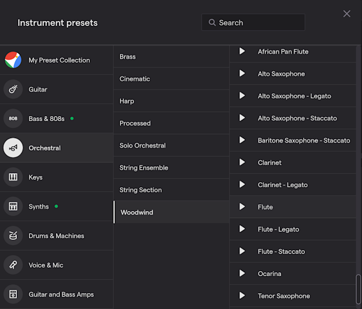Play Tenor Saxophone preview
The height and width of the screenshot is (309, 362).
point(242,295)
